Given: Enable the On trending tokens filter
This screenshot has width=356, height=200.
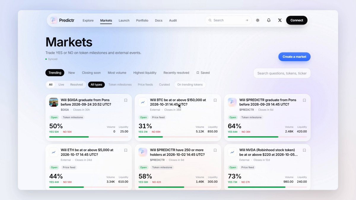Looking at the screenshot, I should (190, 84).
